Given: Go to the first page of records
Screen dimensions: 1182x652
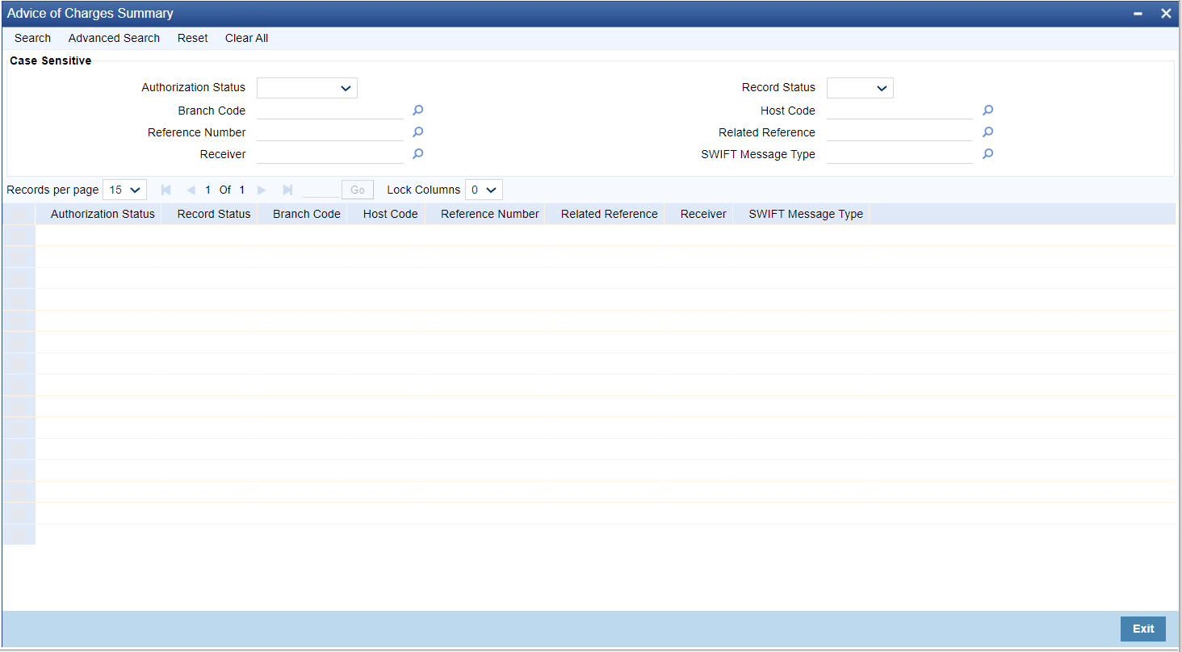Looking at the screenshot, I should tap(166, 190).
